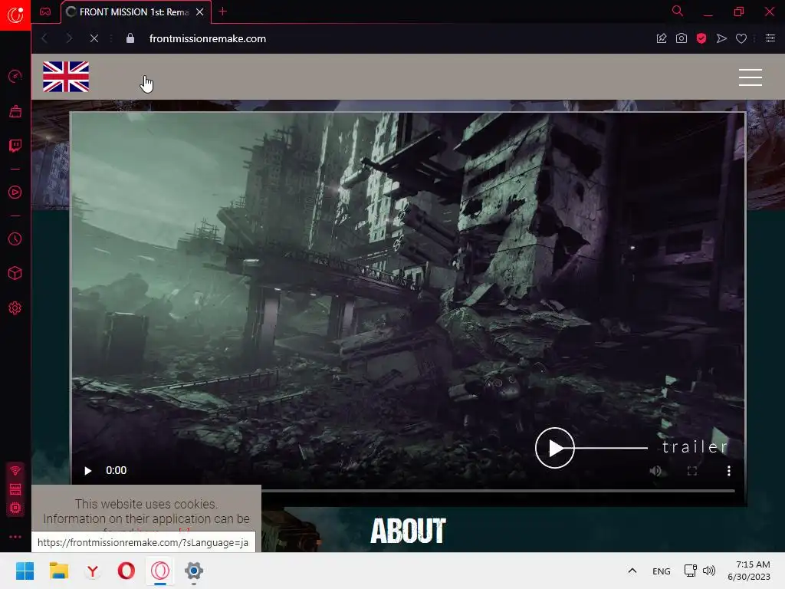
Task: Click the 'This website uses cookies.' text
Action: click(146, 504)
